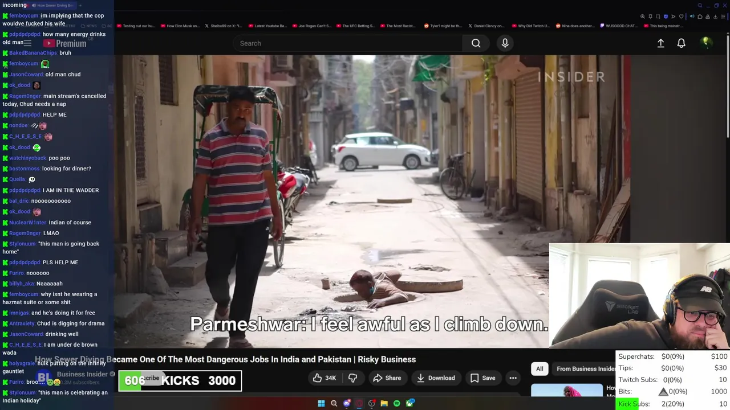Click chat username 'bostonmoss'
Viewport: 730px width, 410px height.
[25, 169]
